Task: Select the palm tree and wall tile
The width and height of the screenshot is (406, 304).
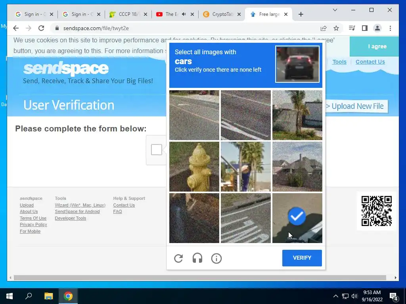Action: [x=297, y=115]
